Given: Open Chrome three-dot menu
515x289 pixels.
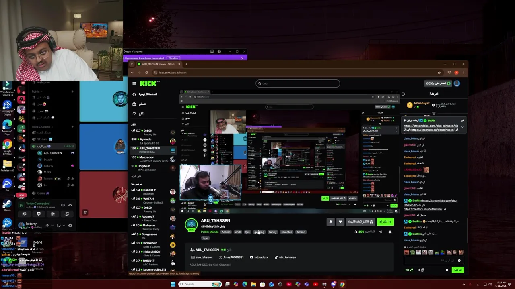Looking at the screenshot, I should 463,73.
